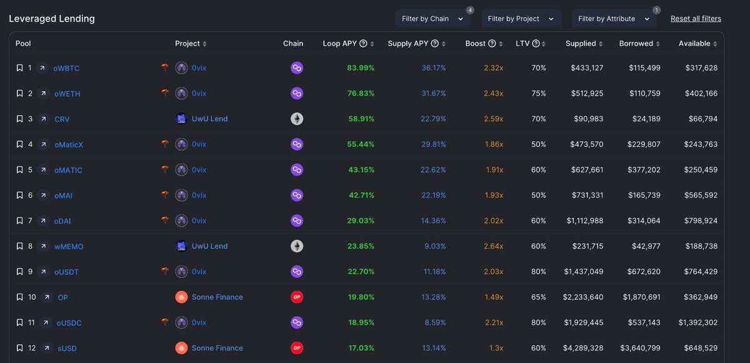This screenshot has height=363, width=750.
Task: Sort table by Supply APY arrows
Action: pyautogui.click(x=444, y=44)
